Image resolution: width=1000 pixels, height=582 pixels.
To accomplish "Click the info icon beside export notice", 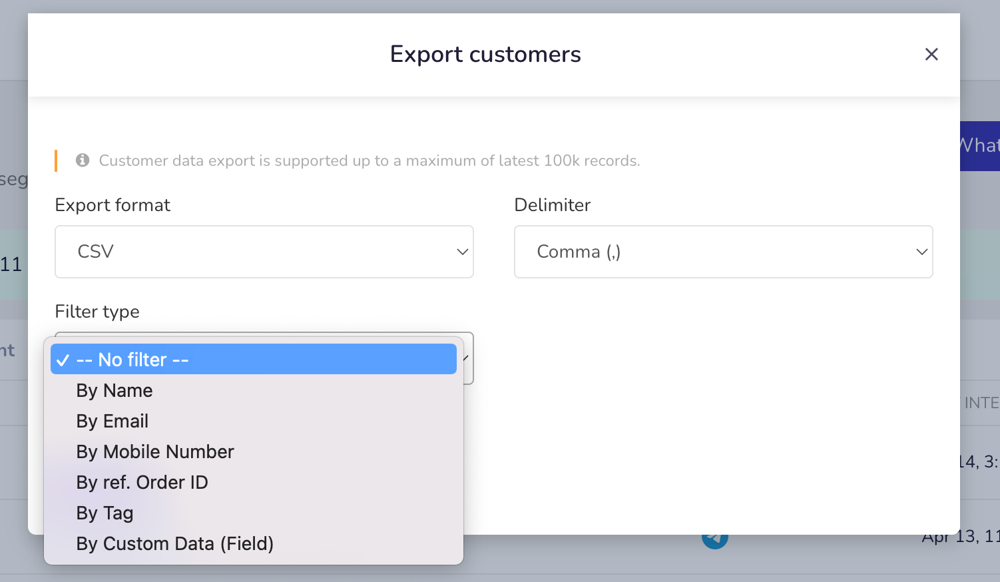I will click(x=83, y=160).
